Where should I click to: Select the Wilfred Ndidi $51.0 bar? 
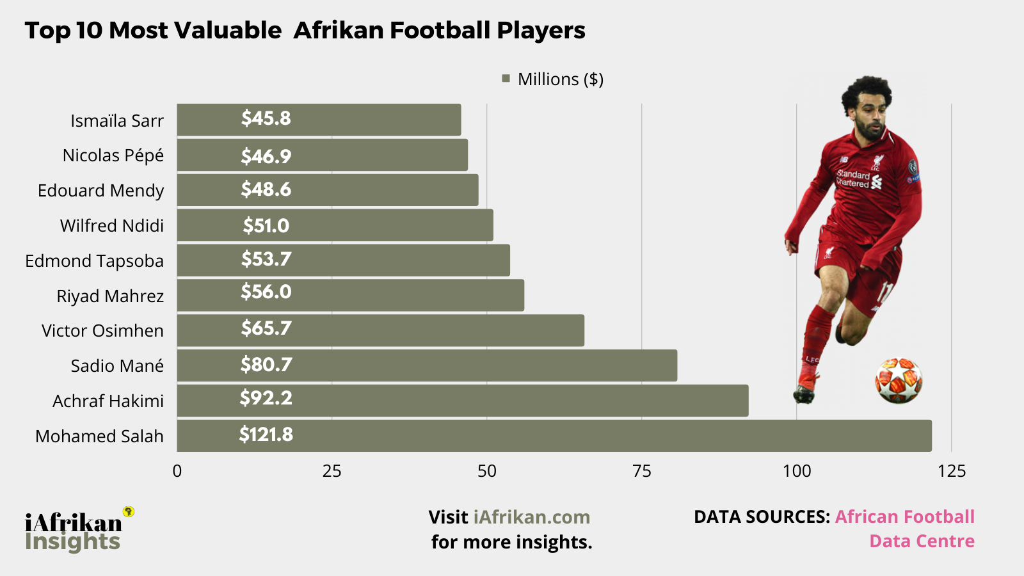335,225
